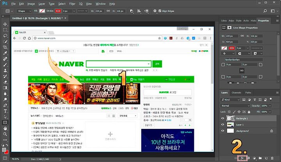Screen dimensions: 281x162
Task: Select the Pen tool
Action: [x=5, y=105]
